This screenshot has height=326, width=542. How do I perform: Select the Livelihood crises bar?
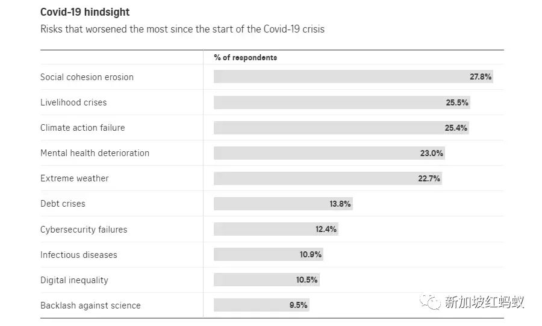pyautogui.click(x=341, y=102)
